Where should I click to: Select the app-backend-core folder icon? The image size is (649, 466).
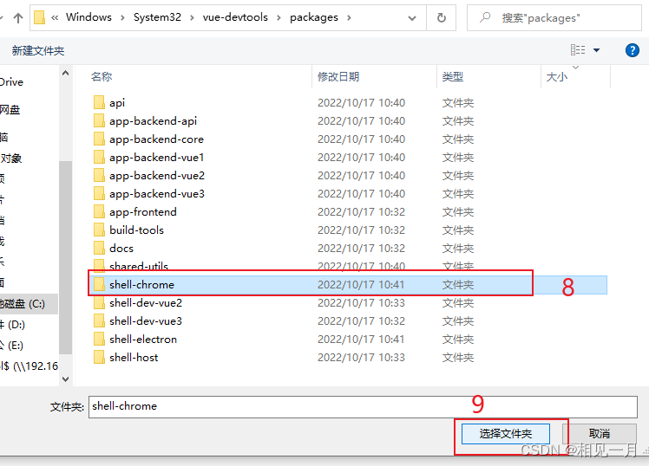tap(99, 139)
